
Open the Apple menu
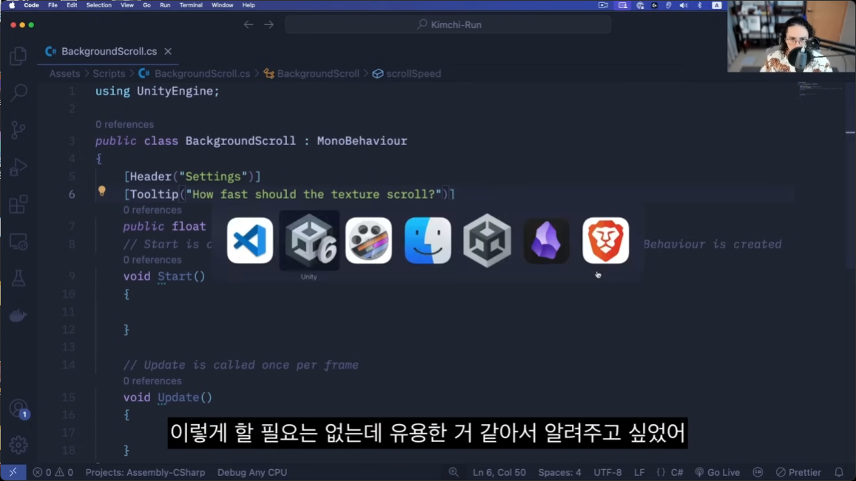point(12,5)
